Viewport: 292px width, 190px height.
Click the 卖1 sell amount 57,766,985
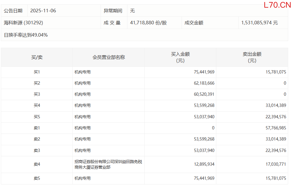tap(275, 128)
